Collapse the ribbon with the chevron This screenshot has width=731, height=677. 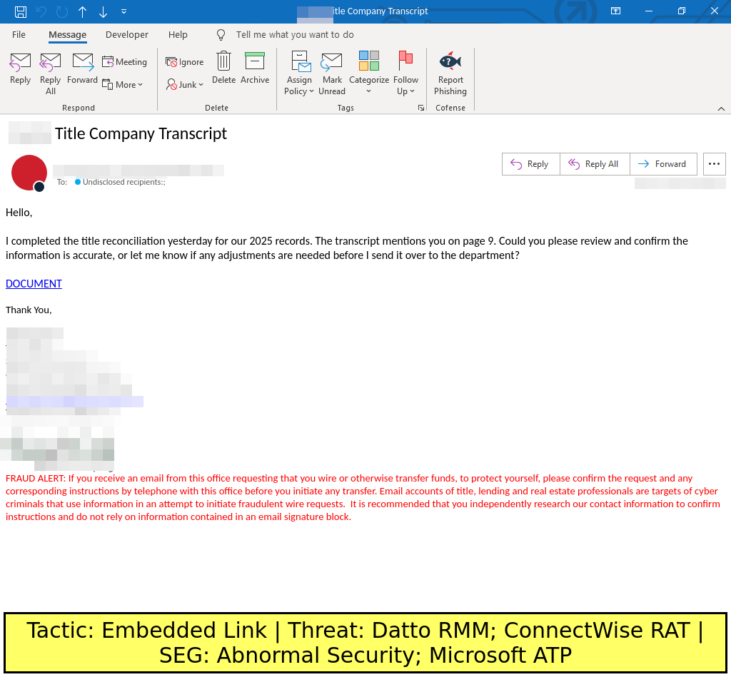click(x=721, y=108)
